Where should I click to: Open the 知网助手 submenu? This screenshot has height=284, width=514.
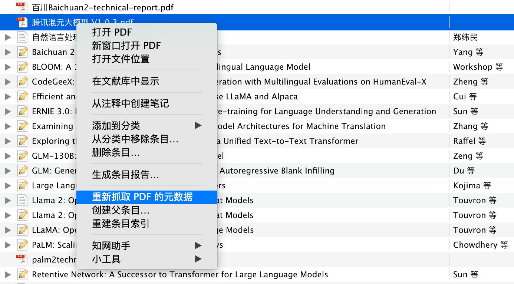(146, 245)
